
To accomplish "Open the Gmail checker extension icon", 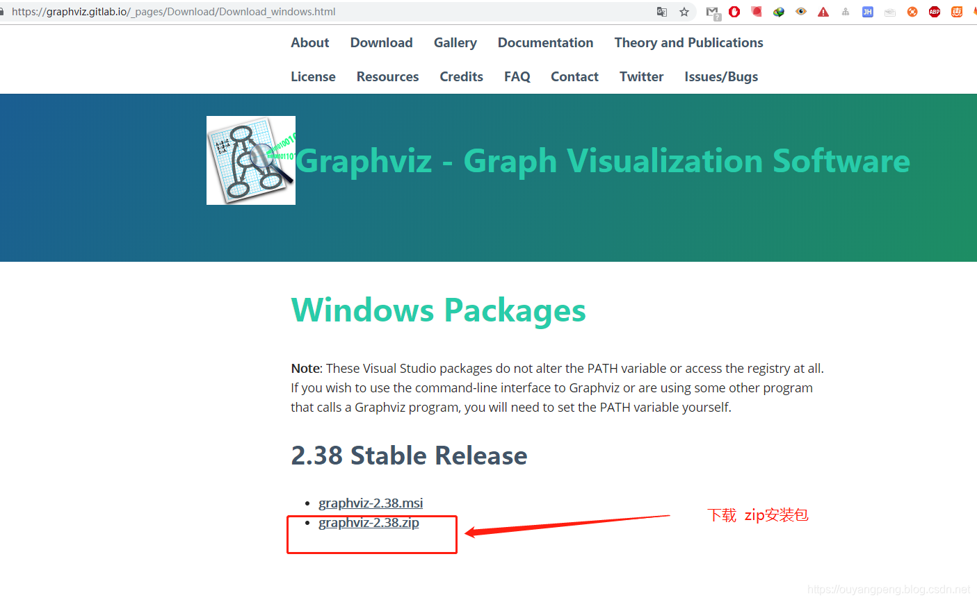I will [x=713, y=12].
